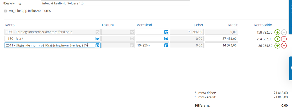Open account lookup for 1930 Företagskonto row

point(98,32)
